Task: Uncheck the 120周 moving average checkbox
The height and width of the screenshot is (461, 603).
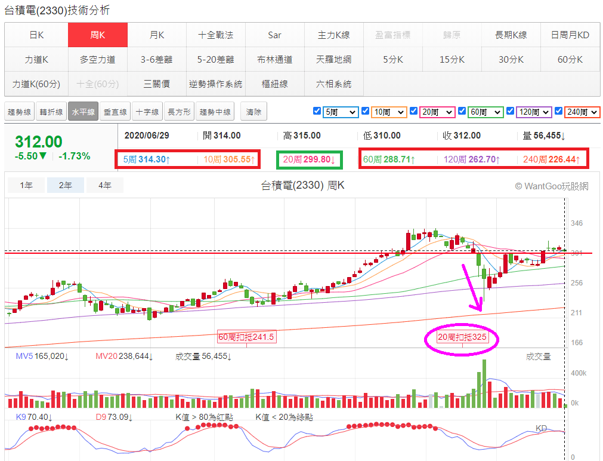Action: (511, 111)
